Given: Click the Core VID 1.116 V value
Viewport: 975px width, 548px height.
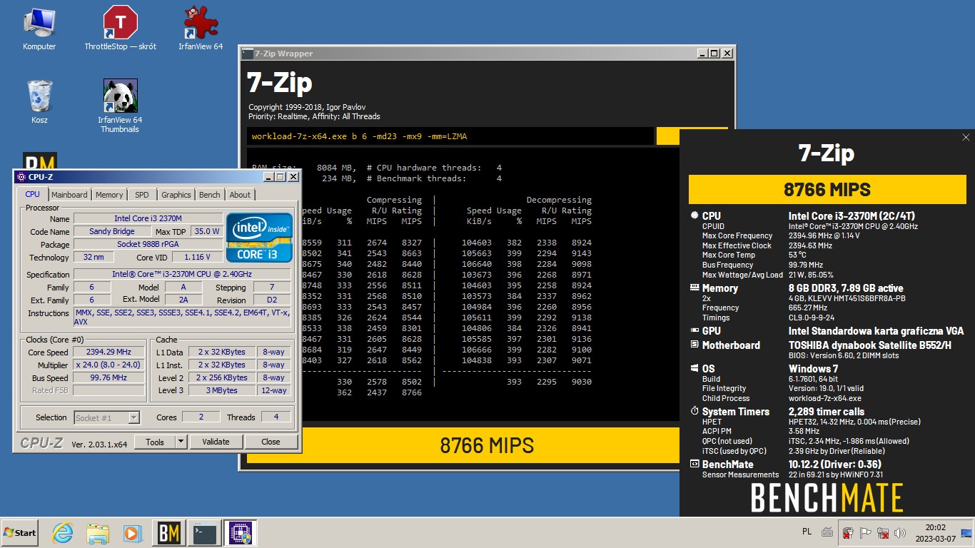Looking at the screenshot, I should point(197,257).
